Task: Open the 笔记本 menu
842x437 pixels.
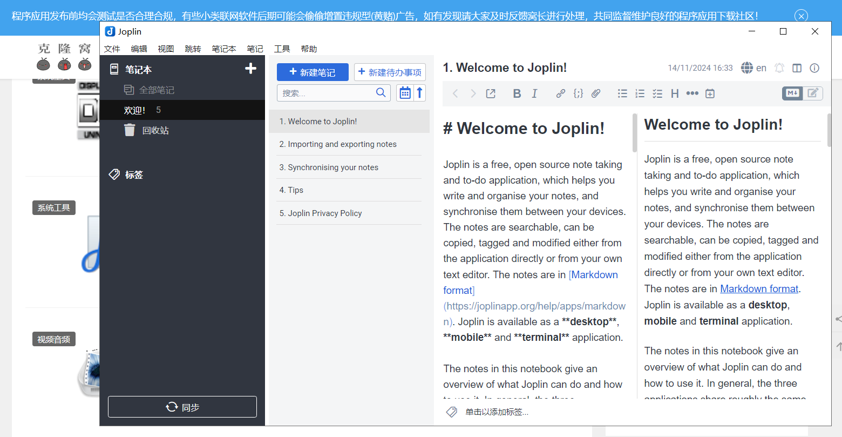Action: pyautogui.click(x=224, y=49)
